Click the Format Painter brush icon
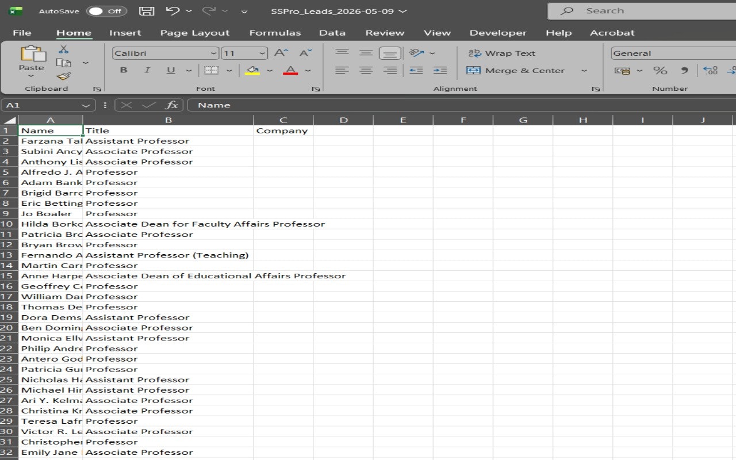Viewport: 736px width, 460px height. click(x=64, y=76)
